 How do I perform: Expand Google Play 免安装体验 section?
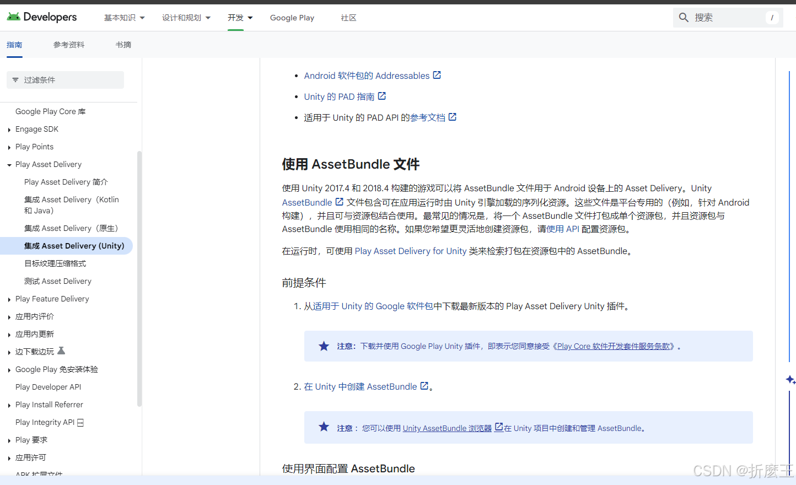tap(9, 370)
